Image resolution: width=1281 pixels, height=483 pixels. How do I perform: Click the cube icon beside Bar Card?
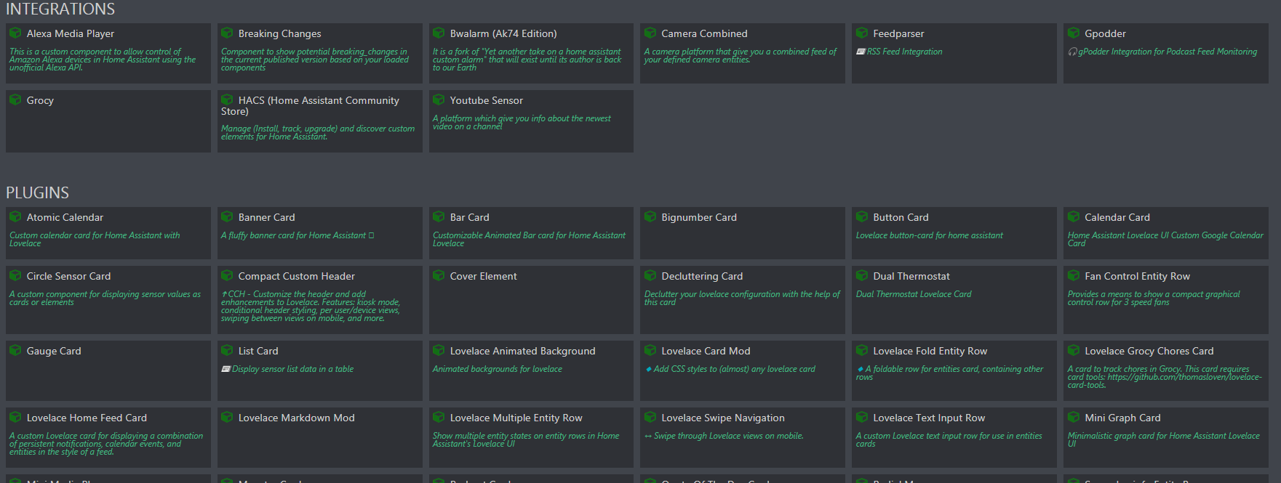pos(439,216)
